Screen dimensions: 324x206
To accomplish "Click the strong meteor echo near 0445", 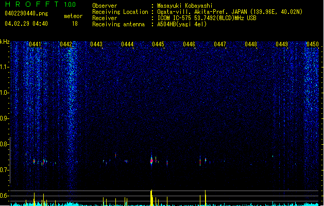I will (x=151, y=160).
